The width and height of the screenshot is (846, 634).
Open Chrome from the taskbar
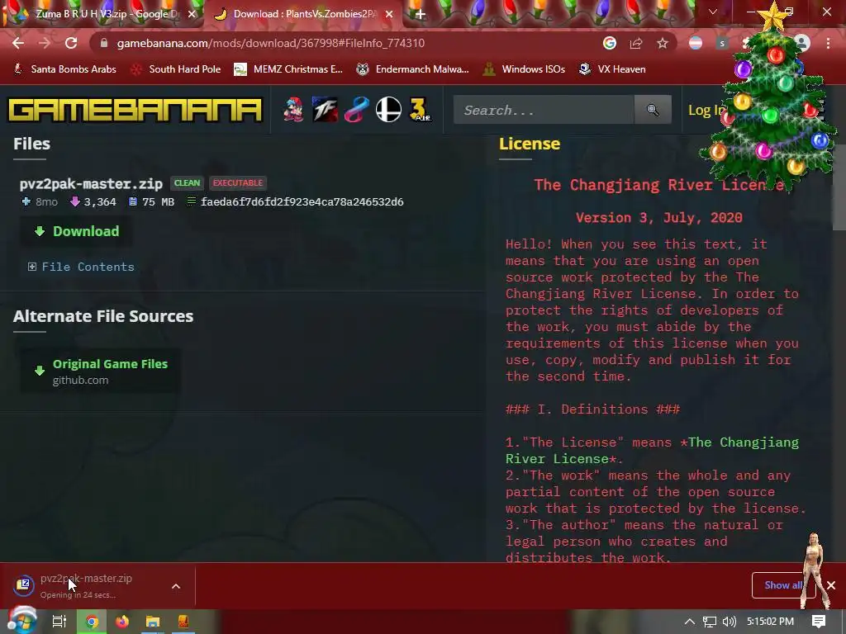point(93,622)
